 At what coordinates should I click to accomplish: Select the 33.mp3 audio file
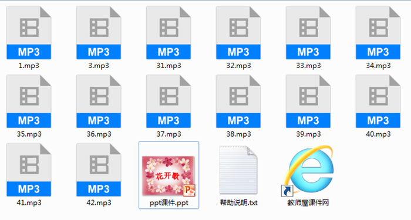pyautogui.click(x=308, y=33)
